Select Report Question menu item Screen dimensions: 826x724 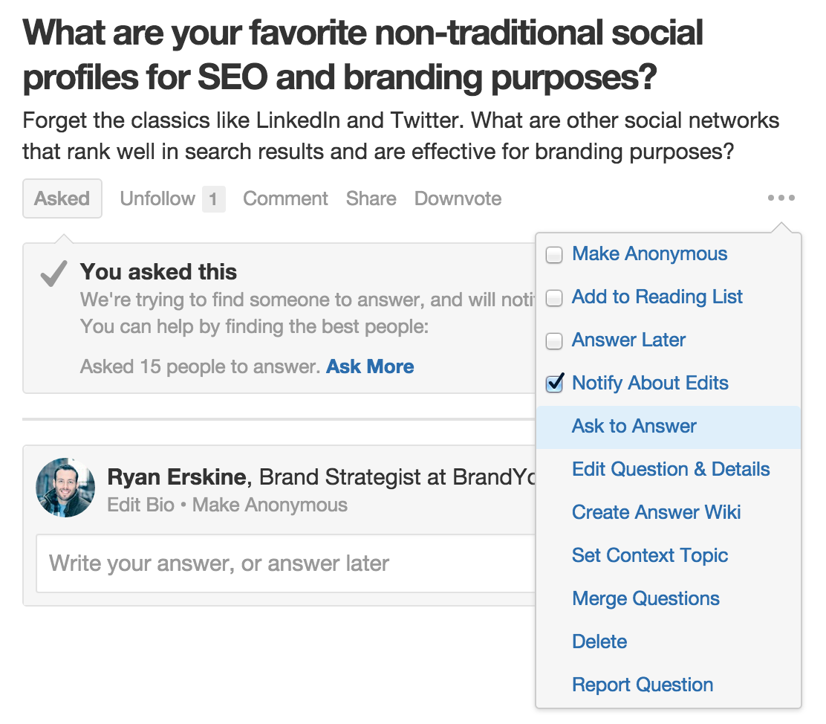(643, 685)
